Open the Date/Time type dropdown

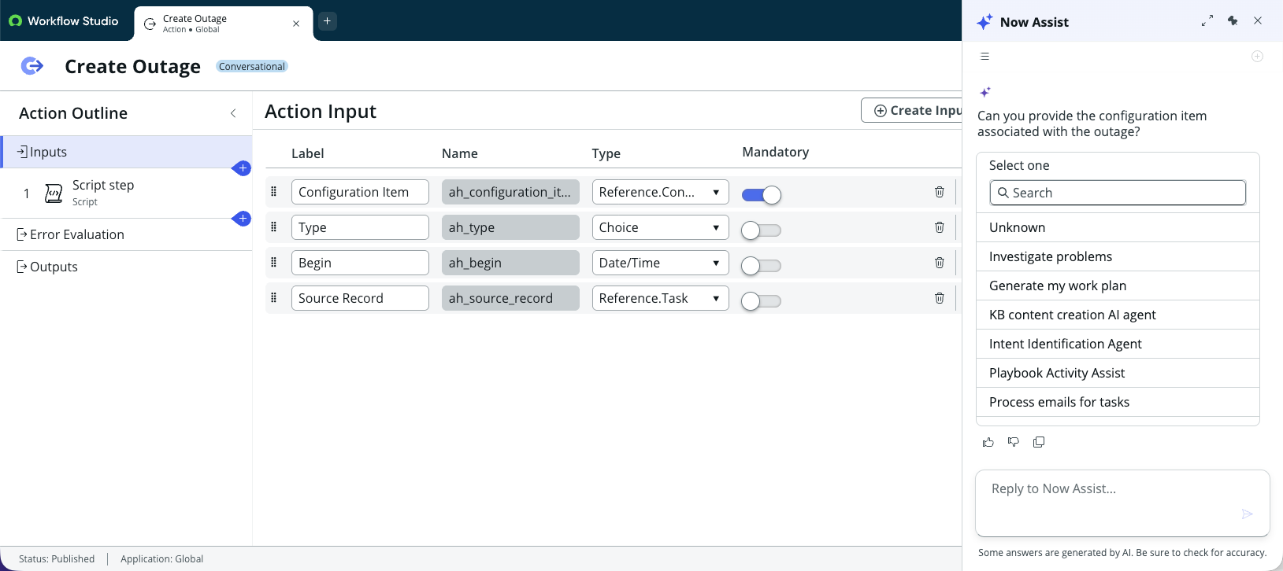click(x=660, y=263)
